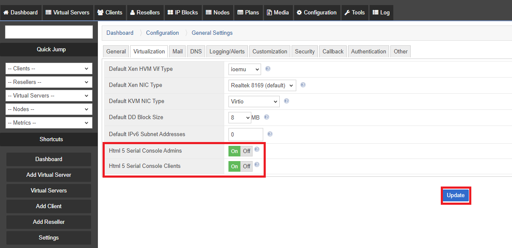Click Configuration breadcrumb link
The image size is (512, 248).
click(x=162, y=33)
